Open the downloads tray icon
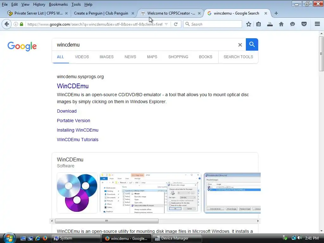 (x=270, y=24)
